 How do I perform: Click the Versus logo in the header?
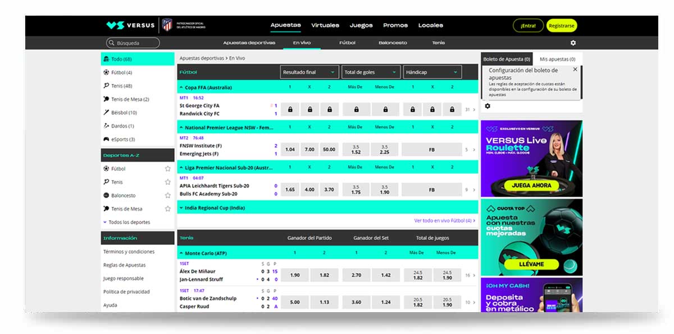pos(130,25)
